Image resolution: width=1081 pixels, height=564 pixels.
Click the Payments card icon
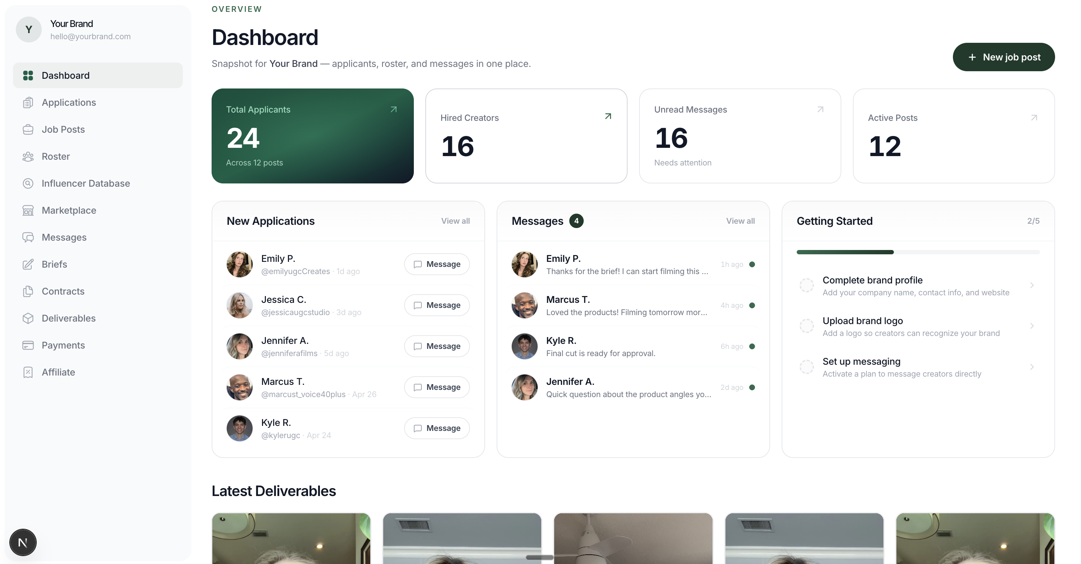click(x=28, y=345)
